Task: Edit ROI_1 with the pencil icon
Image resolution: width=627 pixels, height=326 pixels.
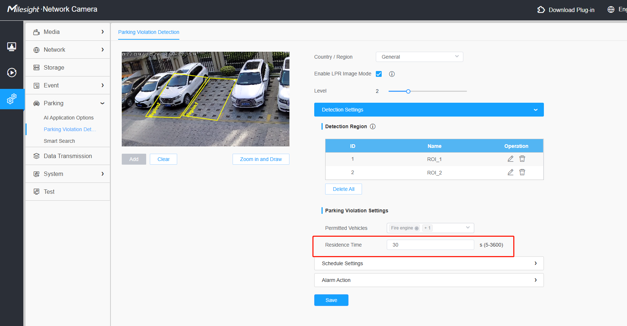Action: (510, 159)
